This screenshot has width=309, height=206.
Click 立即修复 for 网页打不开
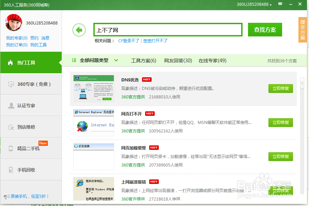point(281,123)
